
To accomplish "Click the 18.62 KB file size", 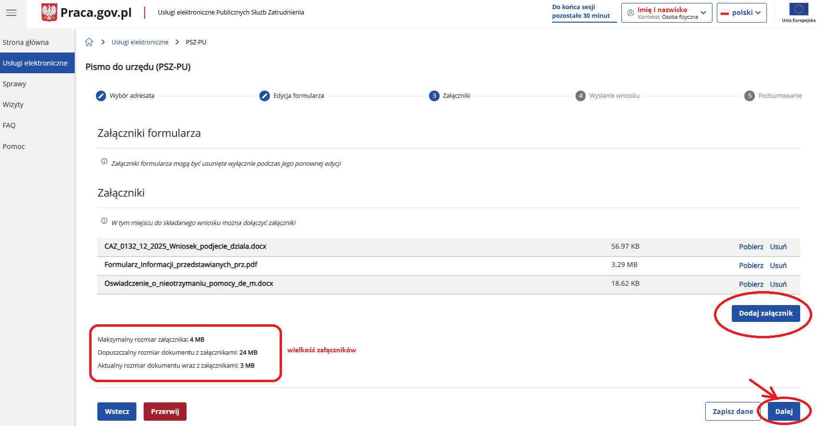I will click(x=625, y=283).
